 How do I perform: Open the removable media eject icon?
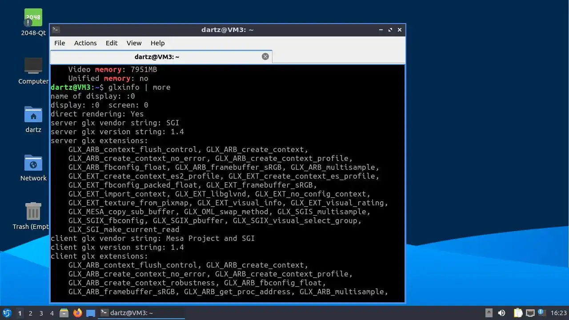489,313
